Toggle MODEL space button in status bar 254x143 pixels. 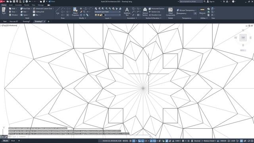[125, 141]
